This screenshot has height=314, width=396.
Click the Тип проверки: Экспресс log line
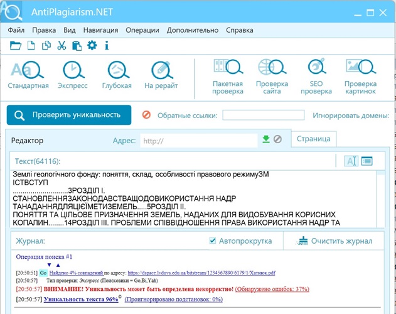(x=102, y=281)
